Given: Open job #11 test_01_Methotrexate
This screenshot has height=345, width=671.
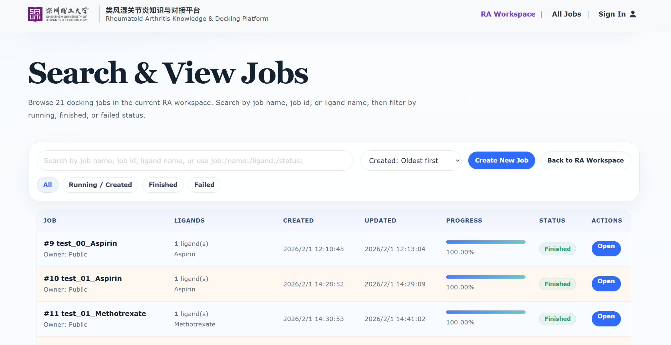Looking at the screenshot, I should (606, 319).
